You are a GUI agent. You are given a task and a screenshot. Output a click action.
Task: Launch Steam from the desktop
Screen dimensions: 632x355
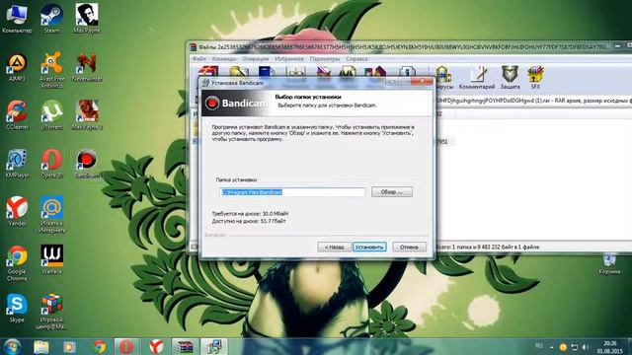pyautogui.click(x=51, y=19)
